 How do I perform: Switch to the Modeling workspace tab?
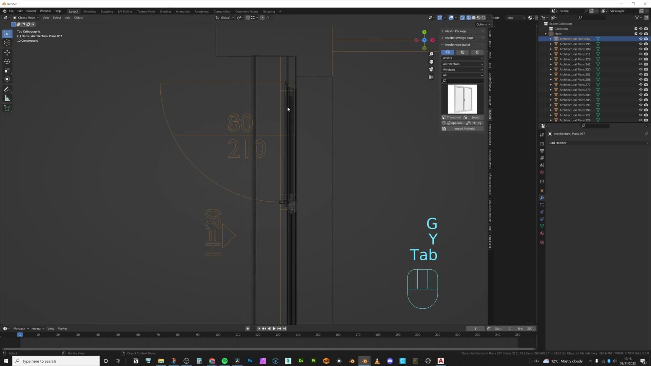click(x=90, y=12)
